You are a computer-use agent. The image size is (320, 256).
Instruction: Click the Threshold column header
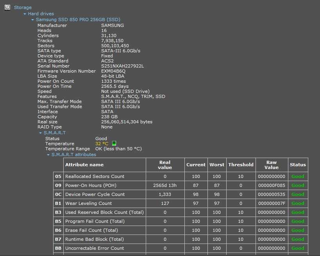point(241,165)
